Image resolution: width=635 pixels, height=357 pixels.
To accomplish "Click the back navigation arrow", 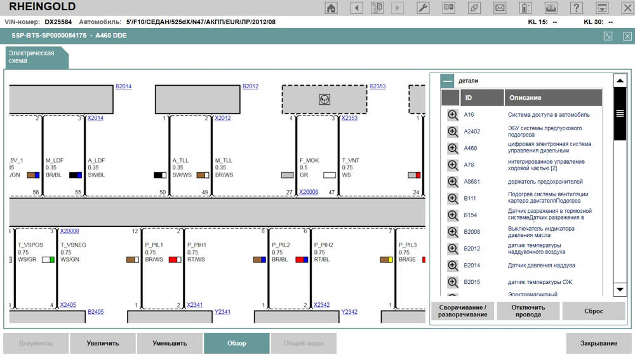I will (356, 8).
